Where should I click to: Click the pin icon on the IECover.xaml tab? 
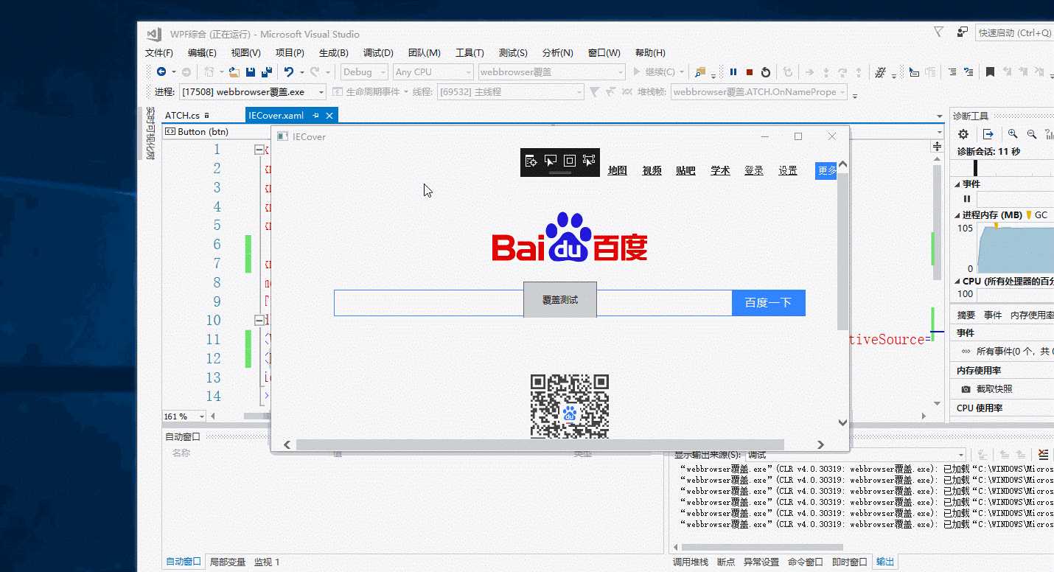click(x=315, y=116)
